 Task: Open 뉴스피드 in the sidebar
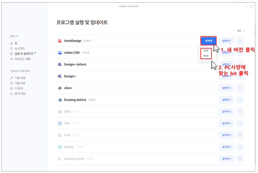point(20,48)
